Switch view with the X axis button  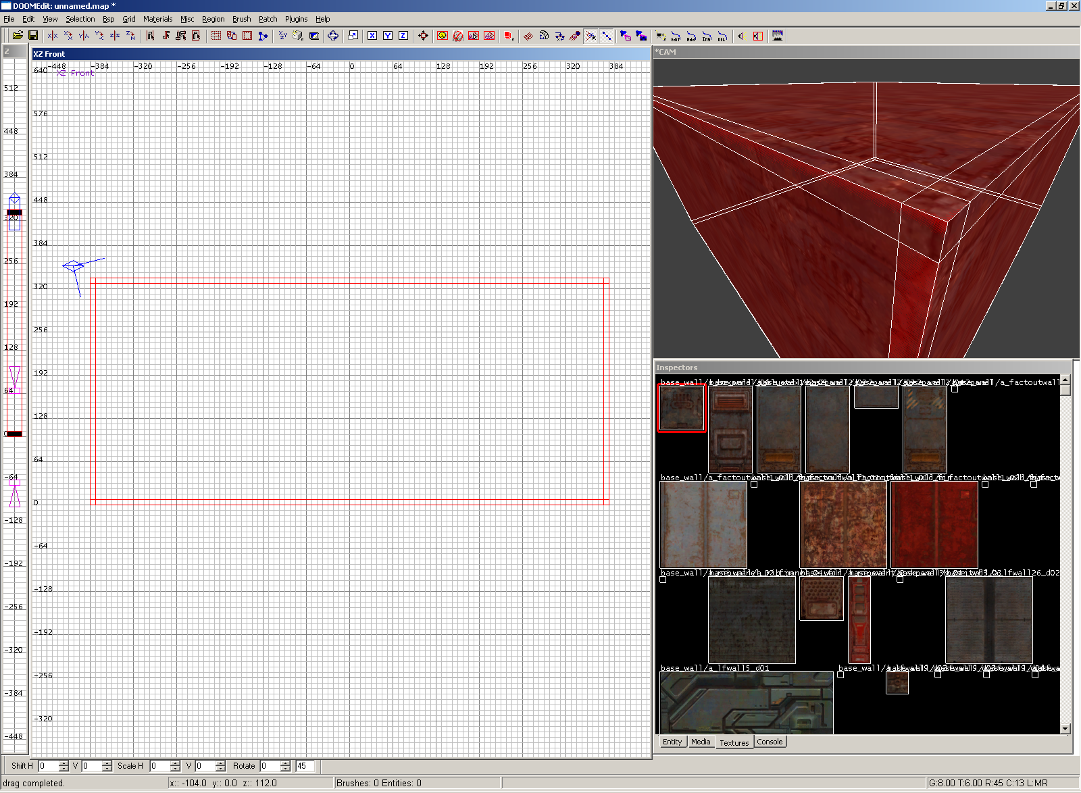click(x=372, y=36)
